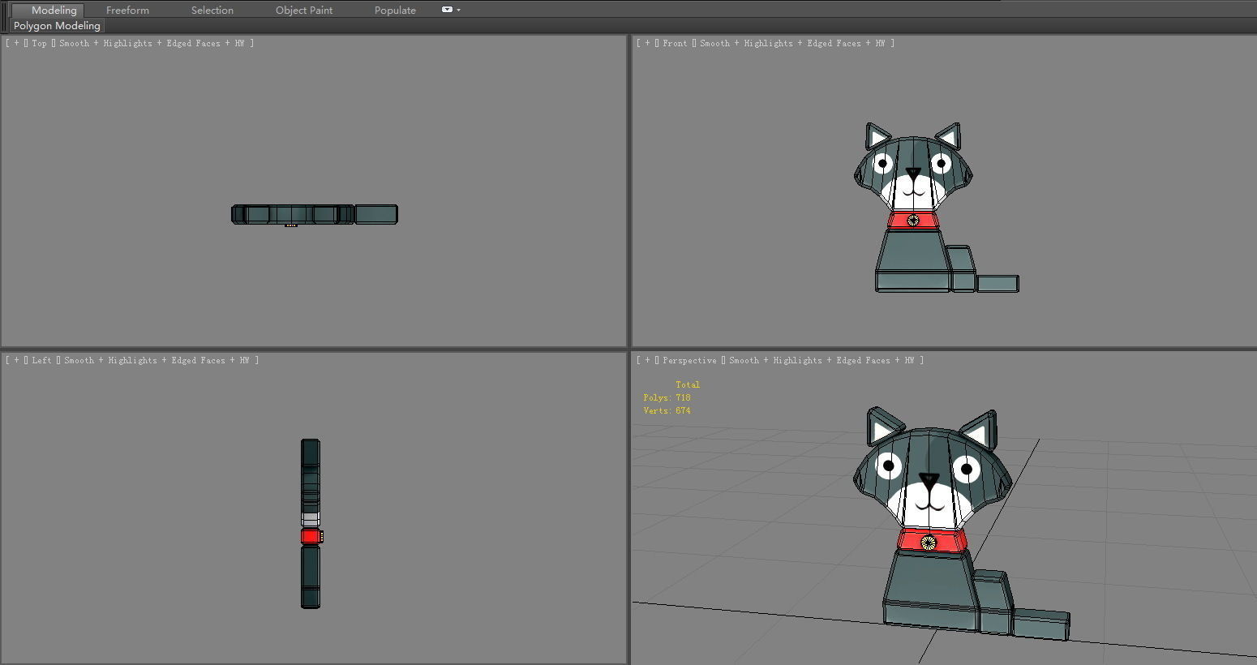Open Front viewport general [+] menu
This screenshot has width=1257, height=665.
pos(647,43)
